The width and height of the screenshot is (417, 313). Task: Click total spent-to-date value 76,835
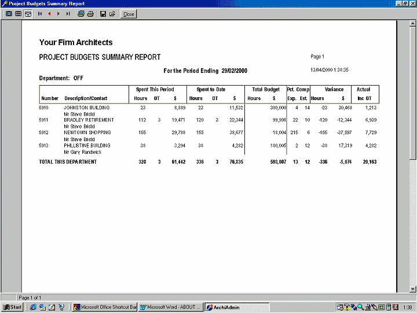236,162
